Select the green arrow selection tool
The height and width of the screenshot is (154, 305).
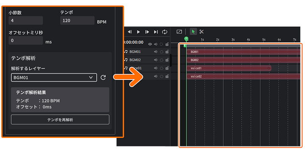coord(193,32)
